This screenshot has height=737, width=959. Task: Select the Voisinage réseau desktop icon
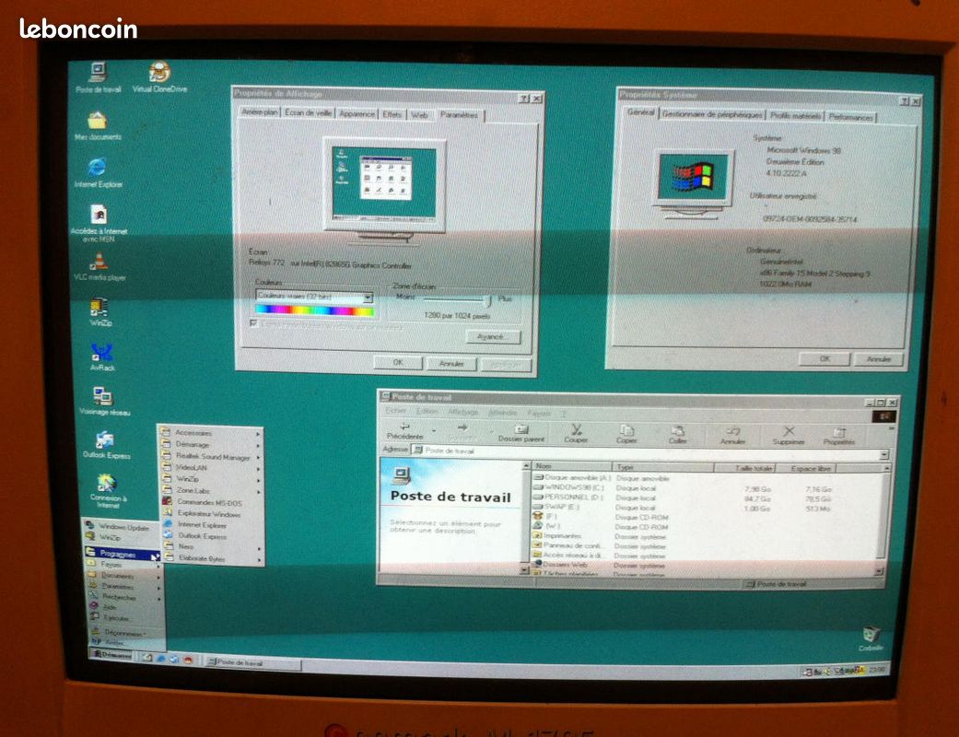[104, 401]
